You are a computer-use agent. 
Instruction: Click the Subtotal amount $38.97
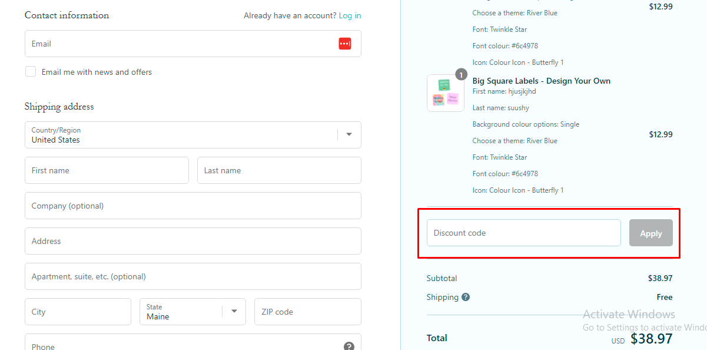[x=660, y=278]
